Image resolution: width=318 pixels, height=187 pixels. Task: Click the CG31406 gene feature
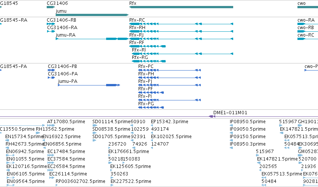tap(51, 7)
